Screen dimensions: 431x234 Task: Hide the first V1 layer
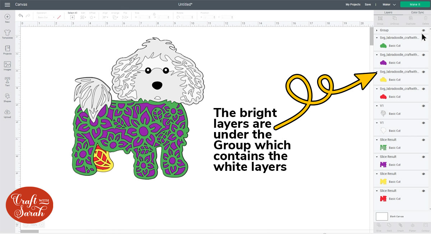pos(423,106)
